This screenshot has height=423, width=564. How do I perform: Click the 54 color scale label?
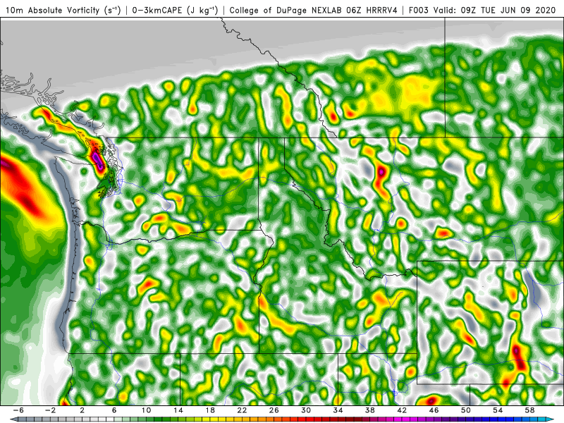[x=498, y=410]
